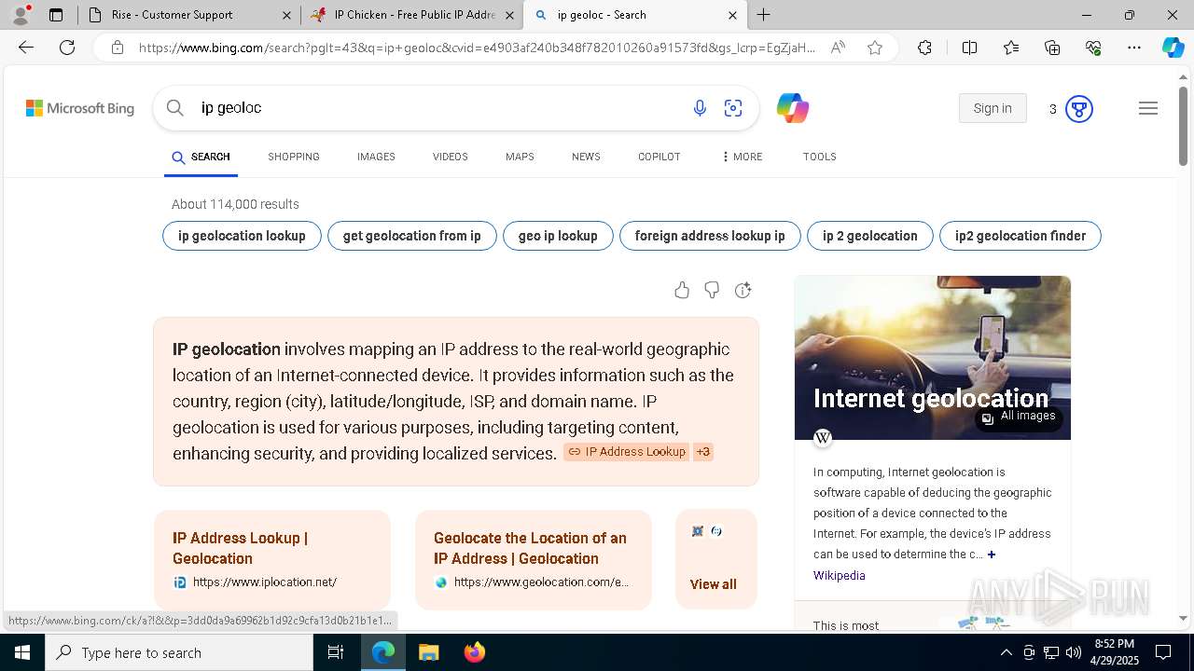
Task: Select 'ip2 geolocation finder' suggestion chip
Action: click(1020, 236)
